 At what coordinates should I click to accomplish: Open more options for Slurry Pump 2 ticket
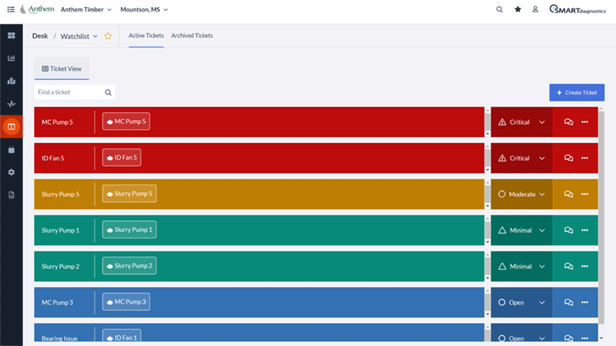(585, 266)
